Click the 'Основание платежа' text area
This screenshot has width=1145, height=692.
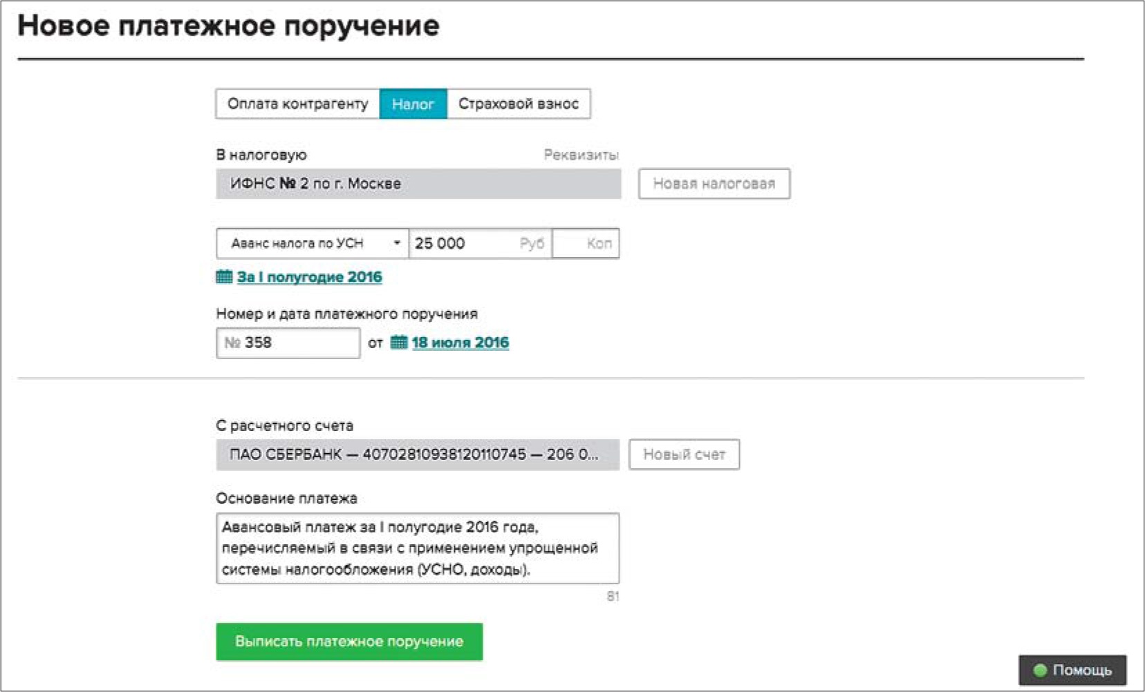[x=418, y=548]
